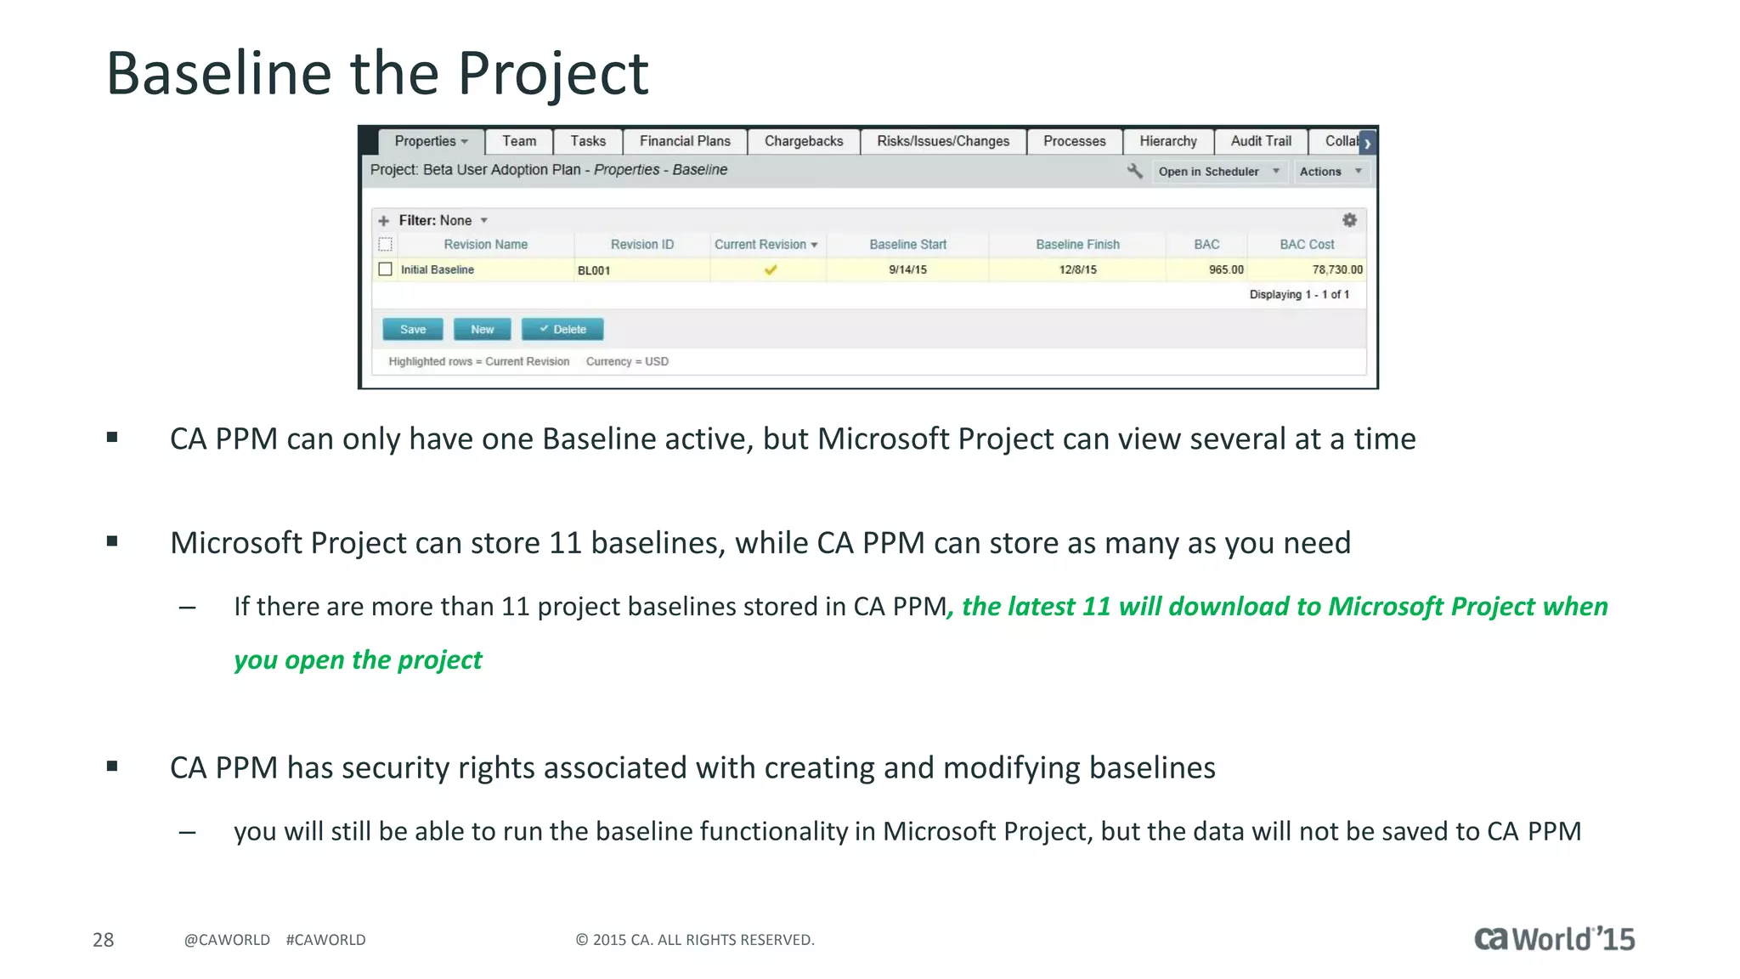Click the BAC Cost column header
Image resolution: width=1740 pixels, height=979 pixels.
[1307, 245]
